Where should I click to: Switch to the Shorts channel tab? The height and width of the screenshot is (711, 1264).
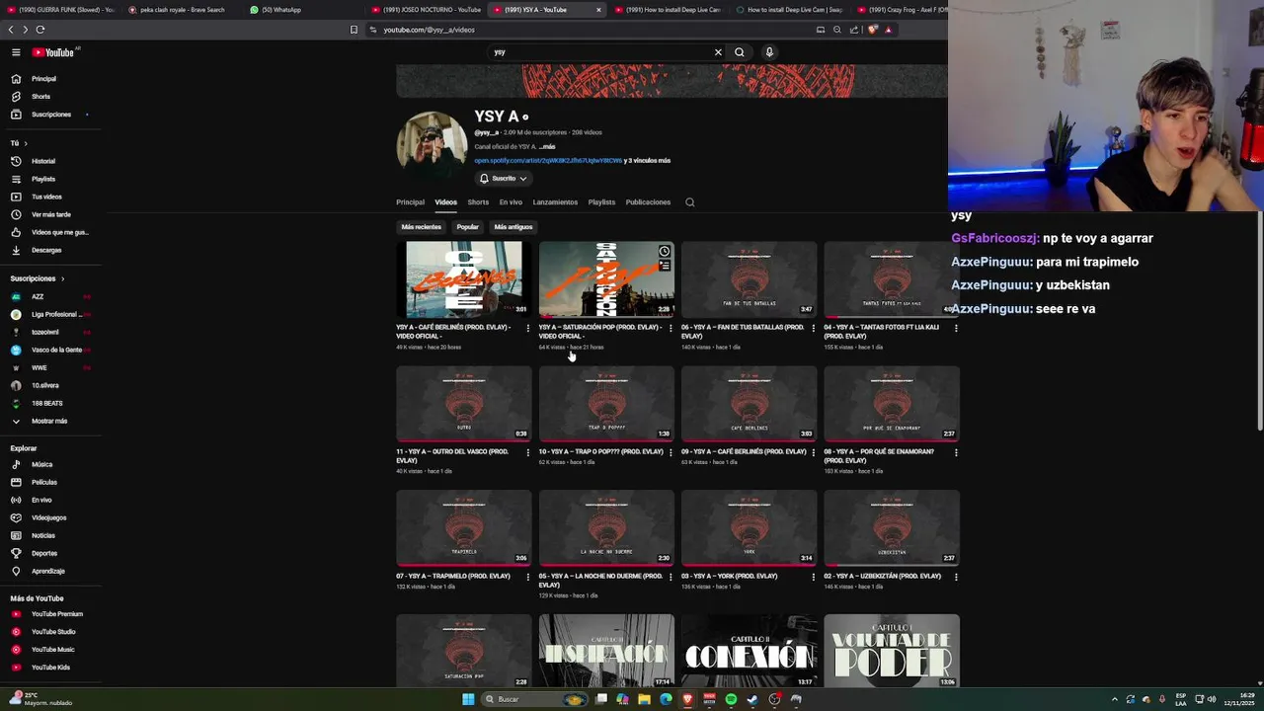[x=478, y=202]
